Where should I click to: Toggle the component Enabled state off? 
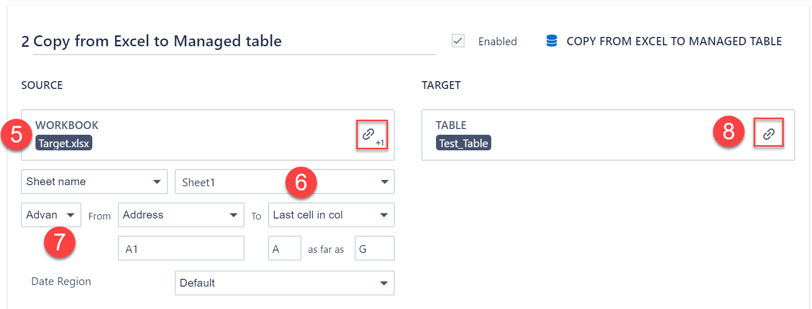point(458,41)
